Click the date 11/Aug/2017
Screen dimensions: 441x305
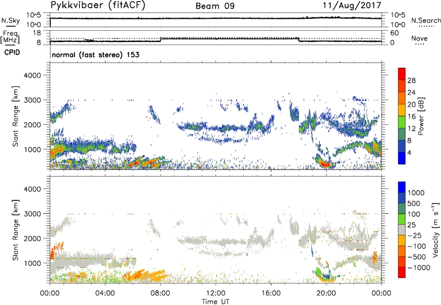(x=352, y=5)
